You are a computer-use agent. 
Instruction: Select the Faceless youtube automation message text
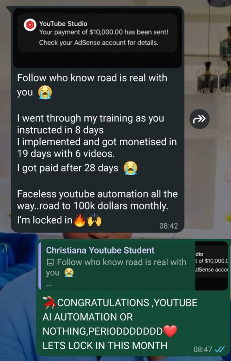[x=97, y=200]
